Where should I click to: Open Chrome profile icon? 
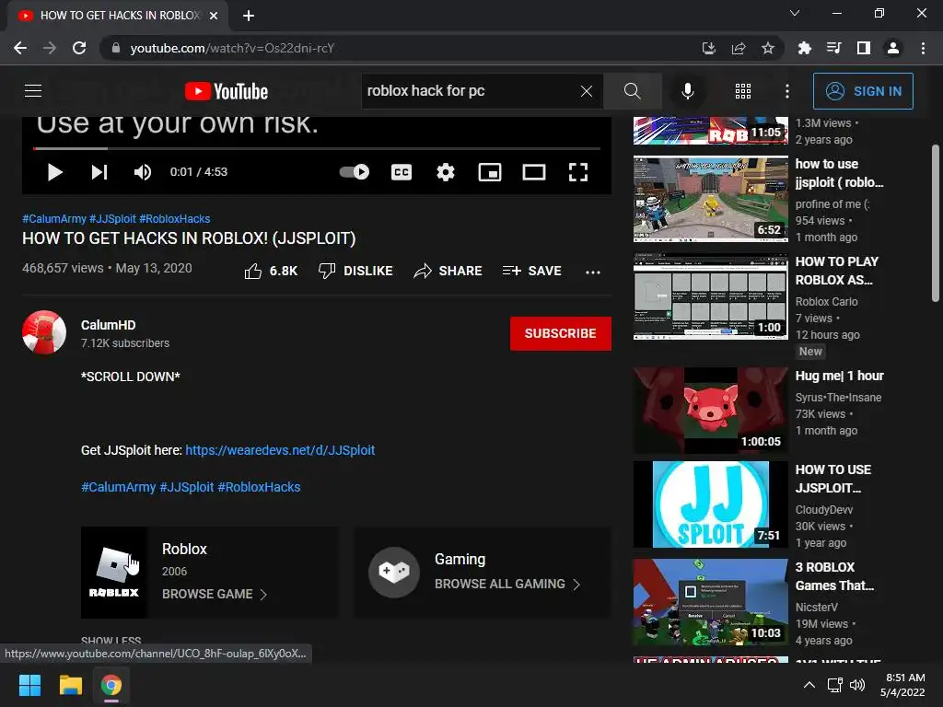click(893, 48)
